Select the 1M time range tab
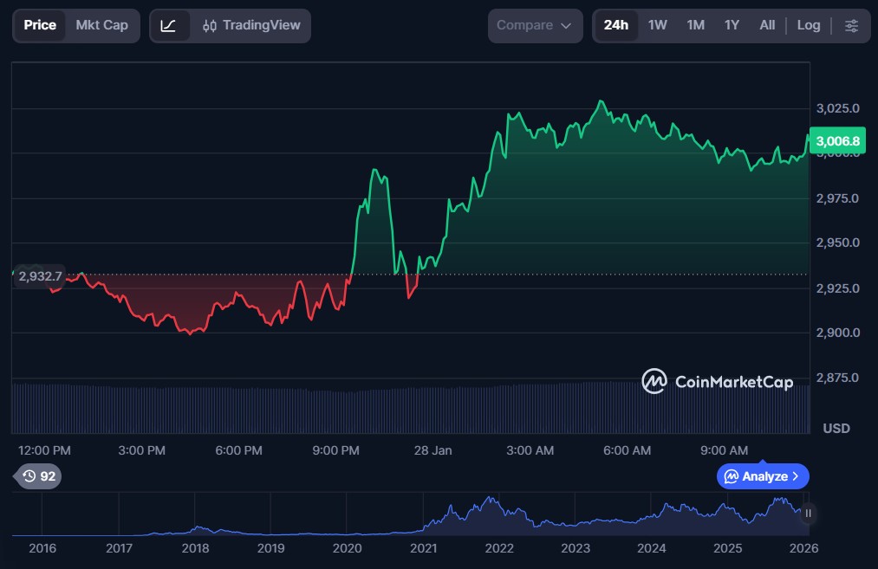Screen dimensions: 878x569 click(x=695, y=25)
